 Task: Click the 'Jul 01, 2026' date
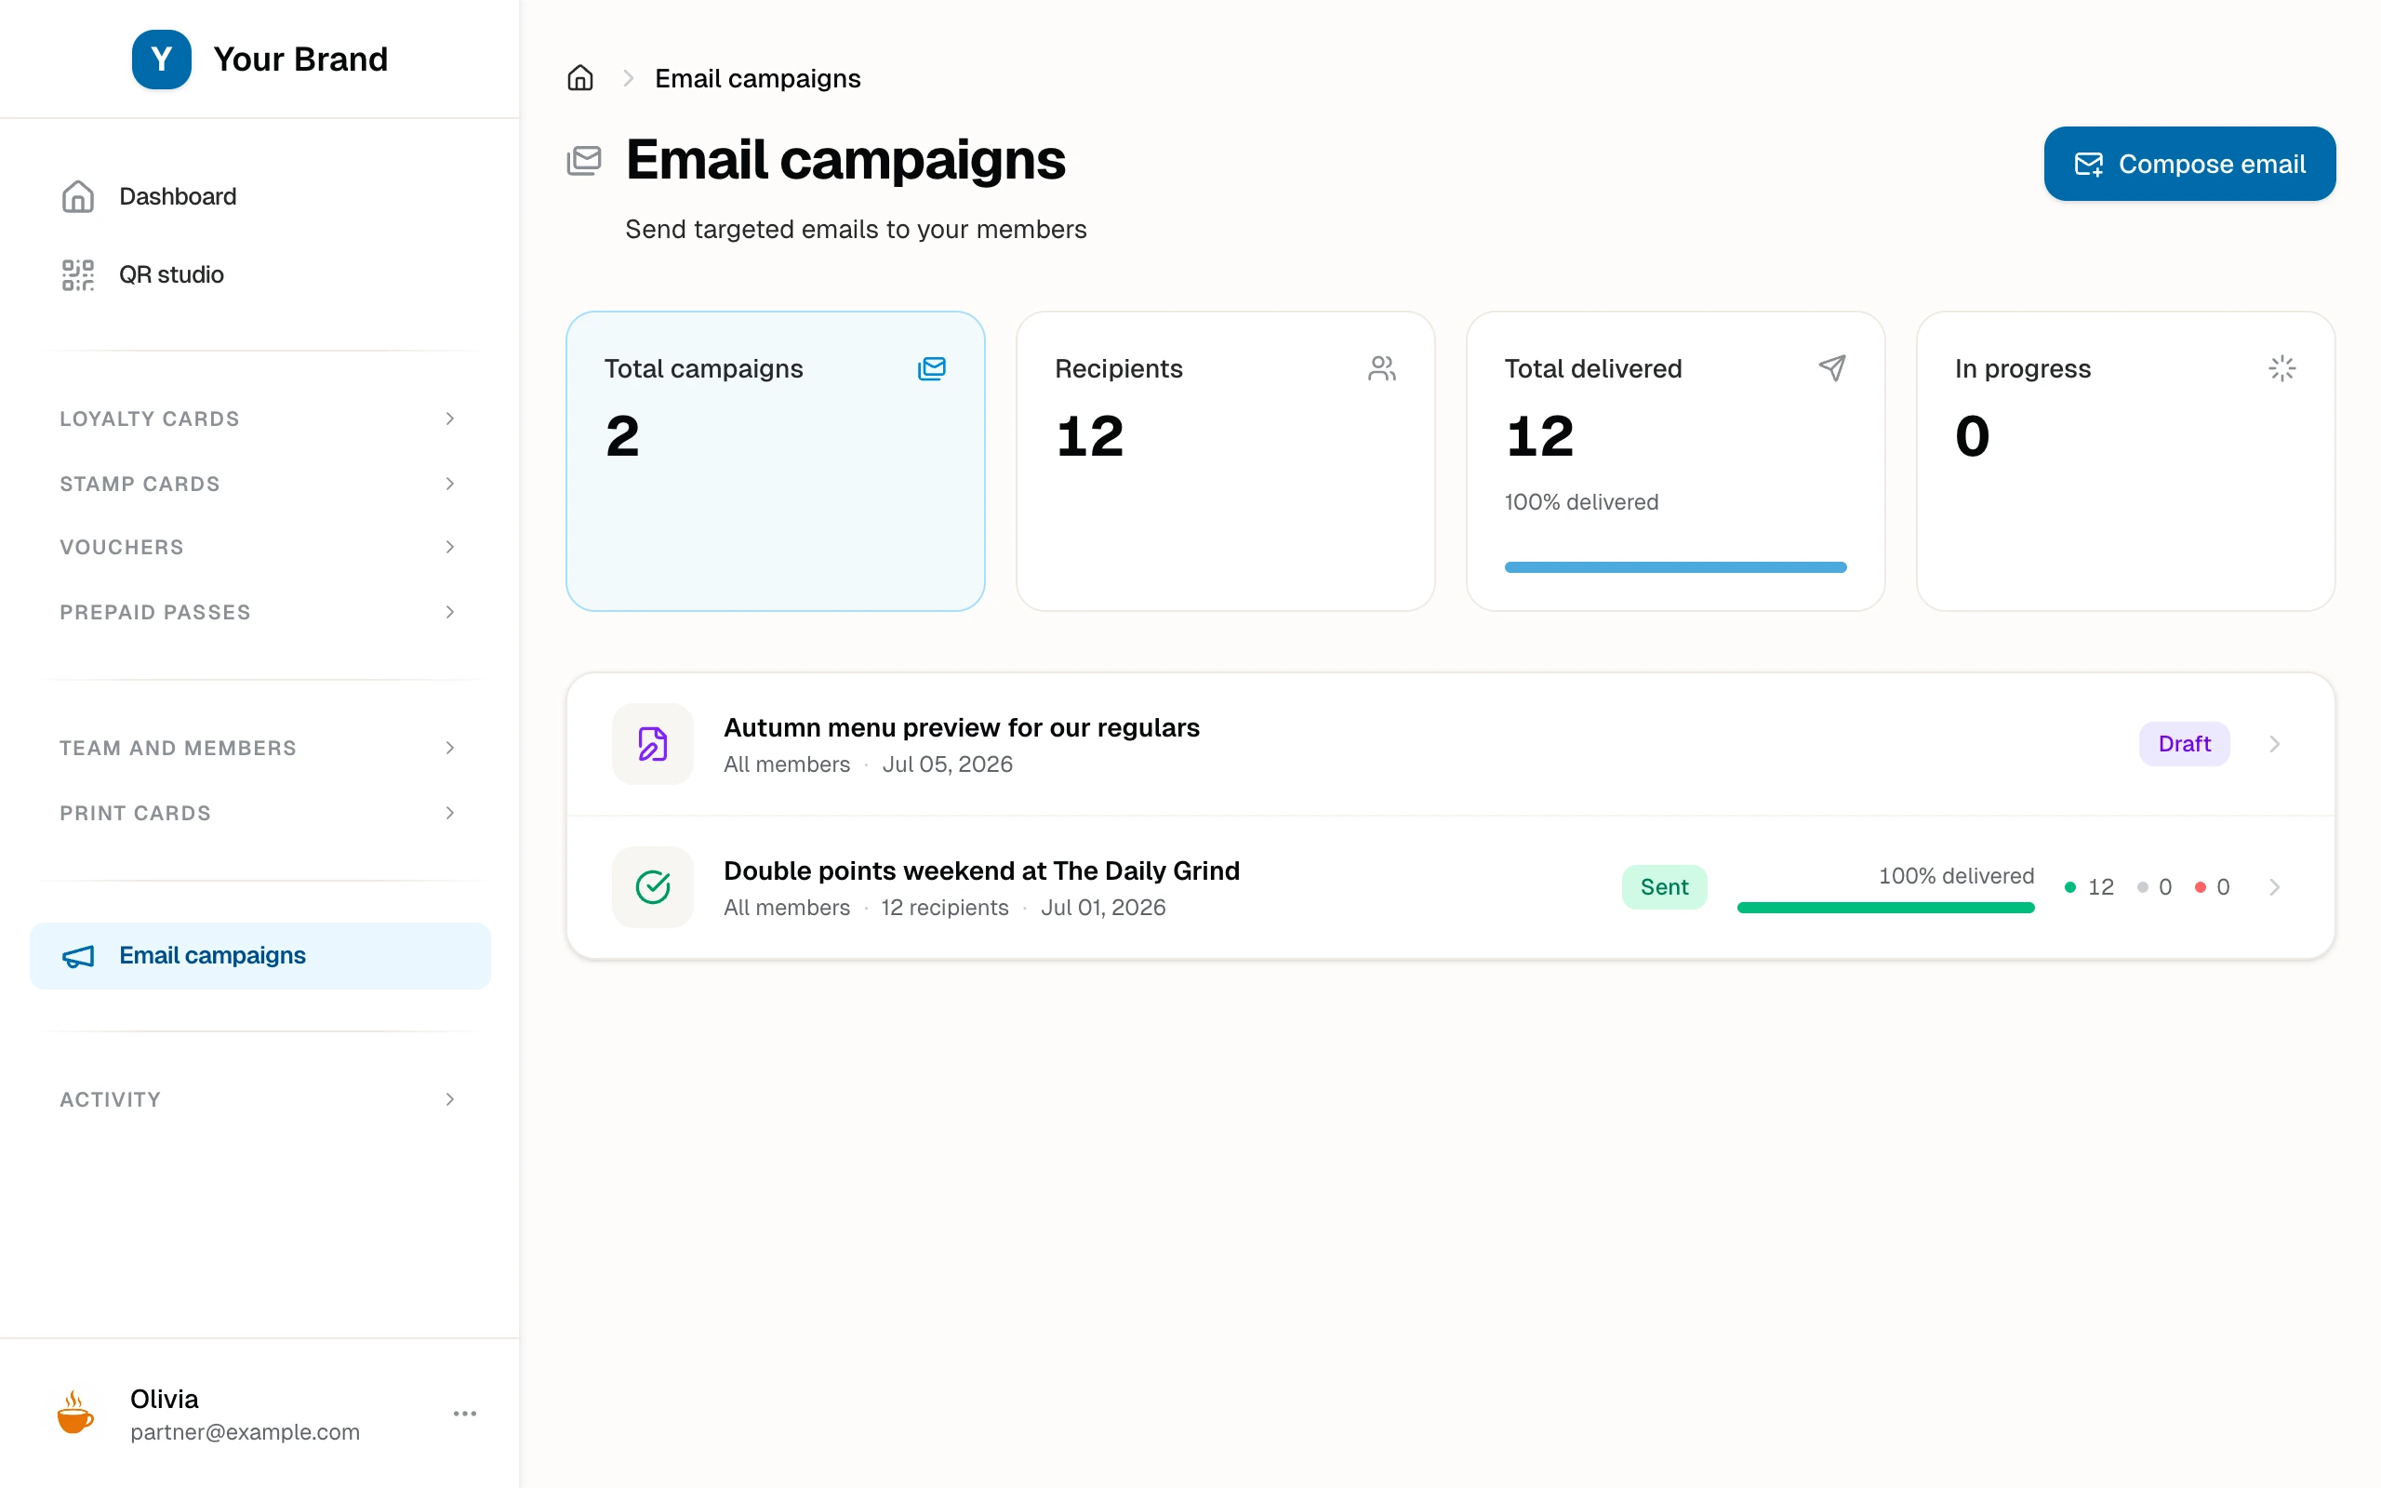click(x=1103, y=908)
